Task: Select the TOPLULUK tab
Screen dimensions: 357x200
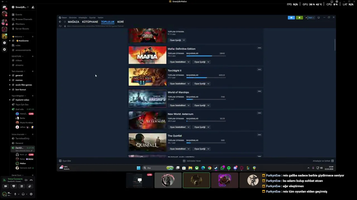Action: click(x=108, y=22)
